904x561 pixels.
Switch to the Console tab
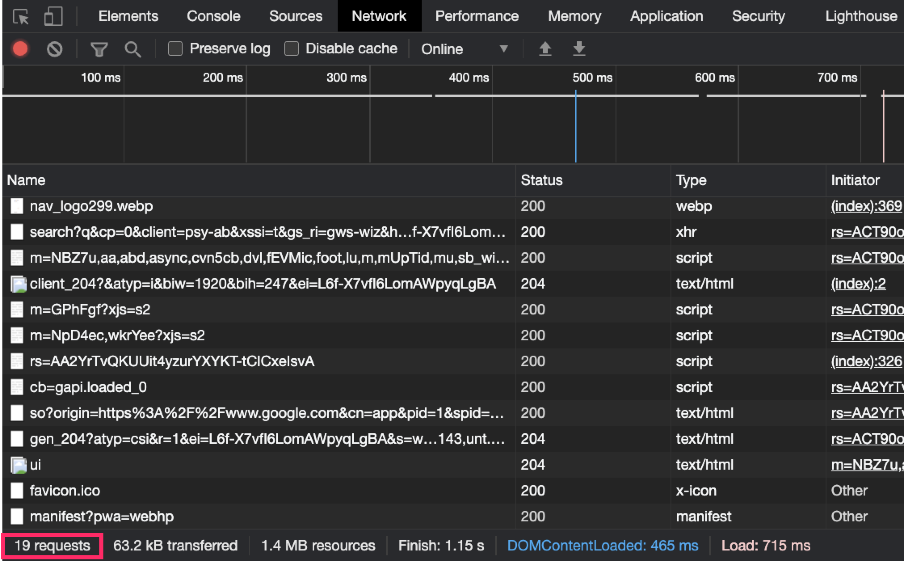tap(213, 16)
